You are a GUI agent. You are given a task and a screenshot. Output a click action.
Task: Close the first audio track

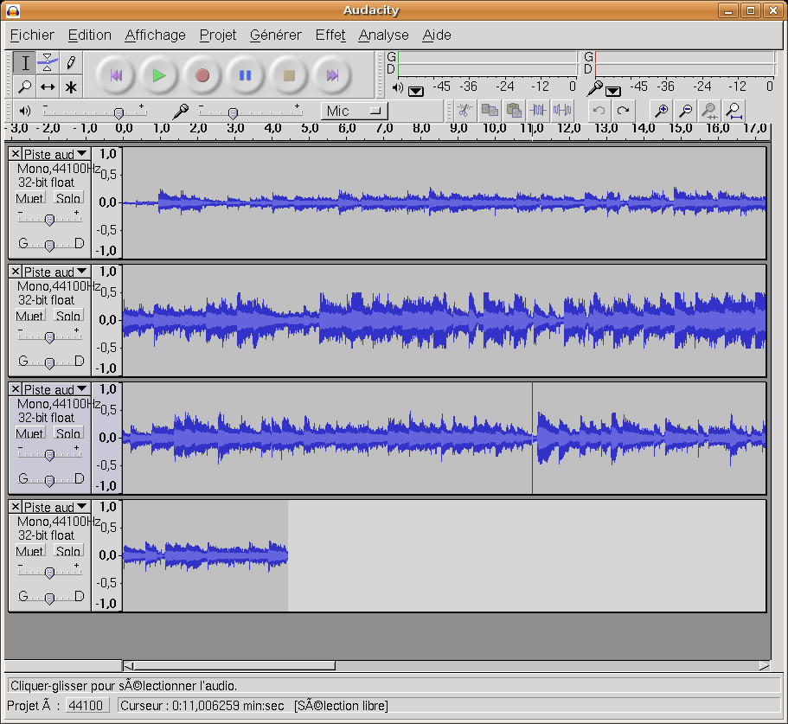coord(16,154)
